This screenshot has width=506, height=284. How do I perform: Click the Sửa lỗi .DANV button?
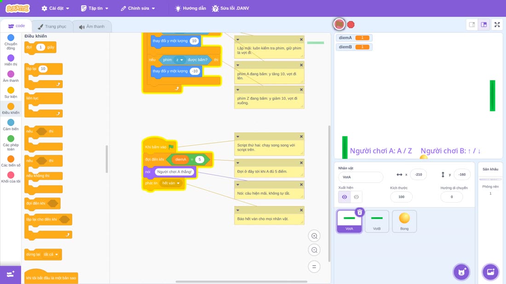point(230,8)
